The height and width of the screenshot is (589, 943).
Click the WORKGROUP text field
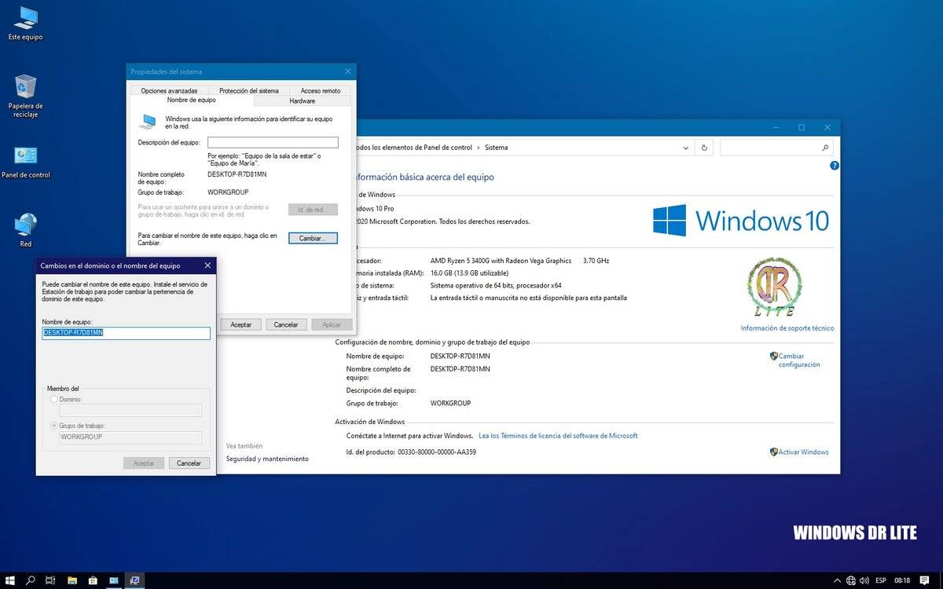coord(130,437)
